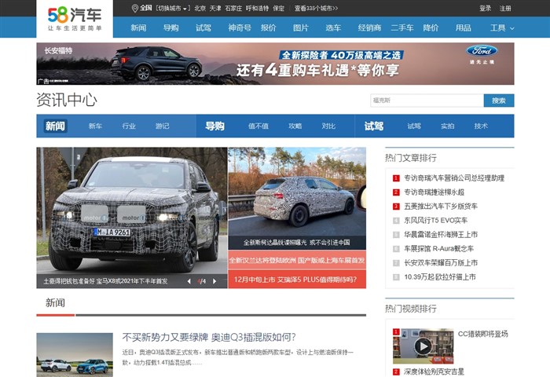Open the 导购 item in top navigation bar
Screen dimensions: 550x377
click(170, 27)
